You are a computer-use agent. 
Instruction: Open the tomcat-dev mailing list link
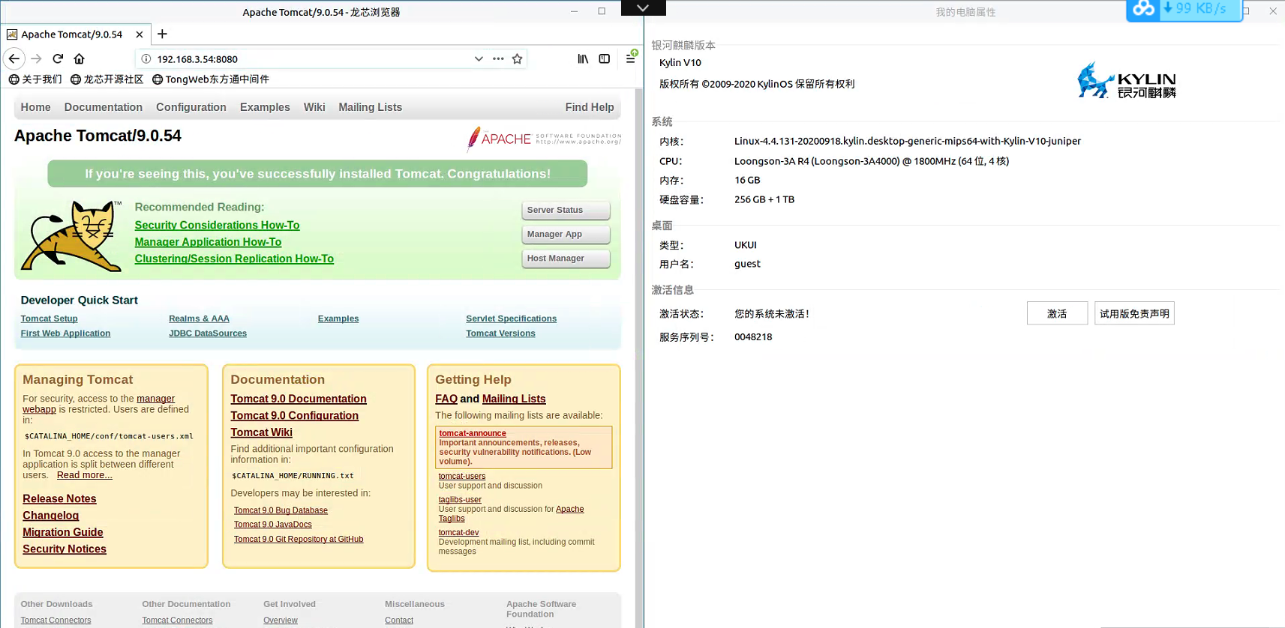pyautogui.click(x=458, y=533)
